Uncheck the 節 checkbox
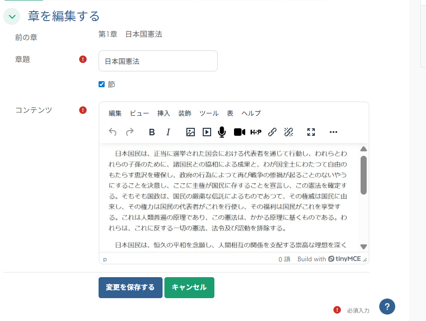 click(x=102, y=84)
